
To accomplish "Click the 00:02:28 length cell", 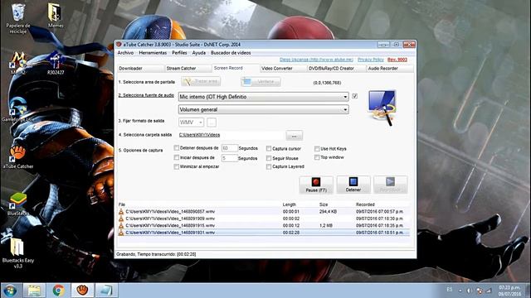I will pyautogui.click(x=291, y=233).
